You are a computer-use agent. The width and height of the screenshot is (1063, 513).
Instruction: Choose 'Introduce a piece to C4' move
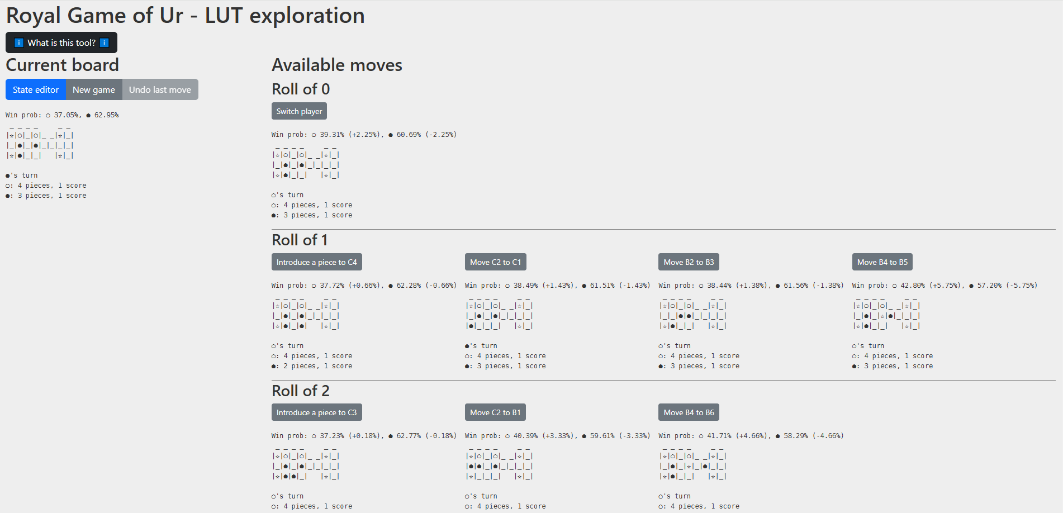click(x=316, y=262)
